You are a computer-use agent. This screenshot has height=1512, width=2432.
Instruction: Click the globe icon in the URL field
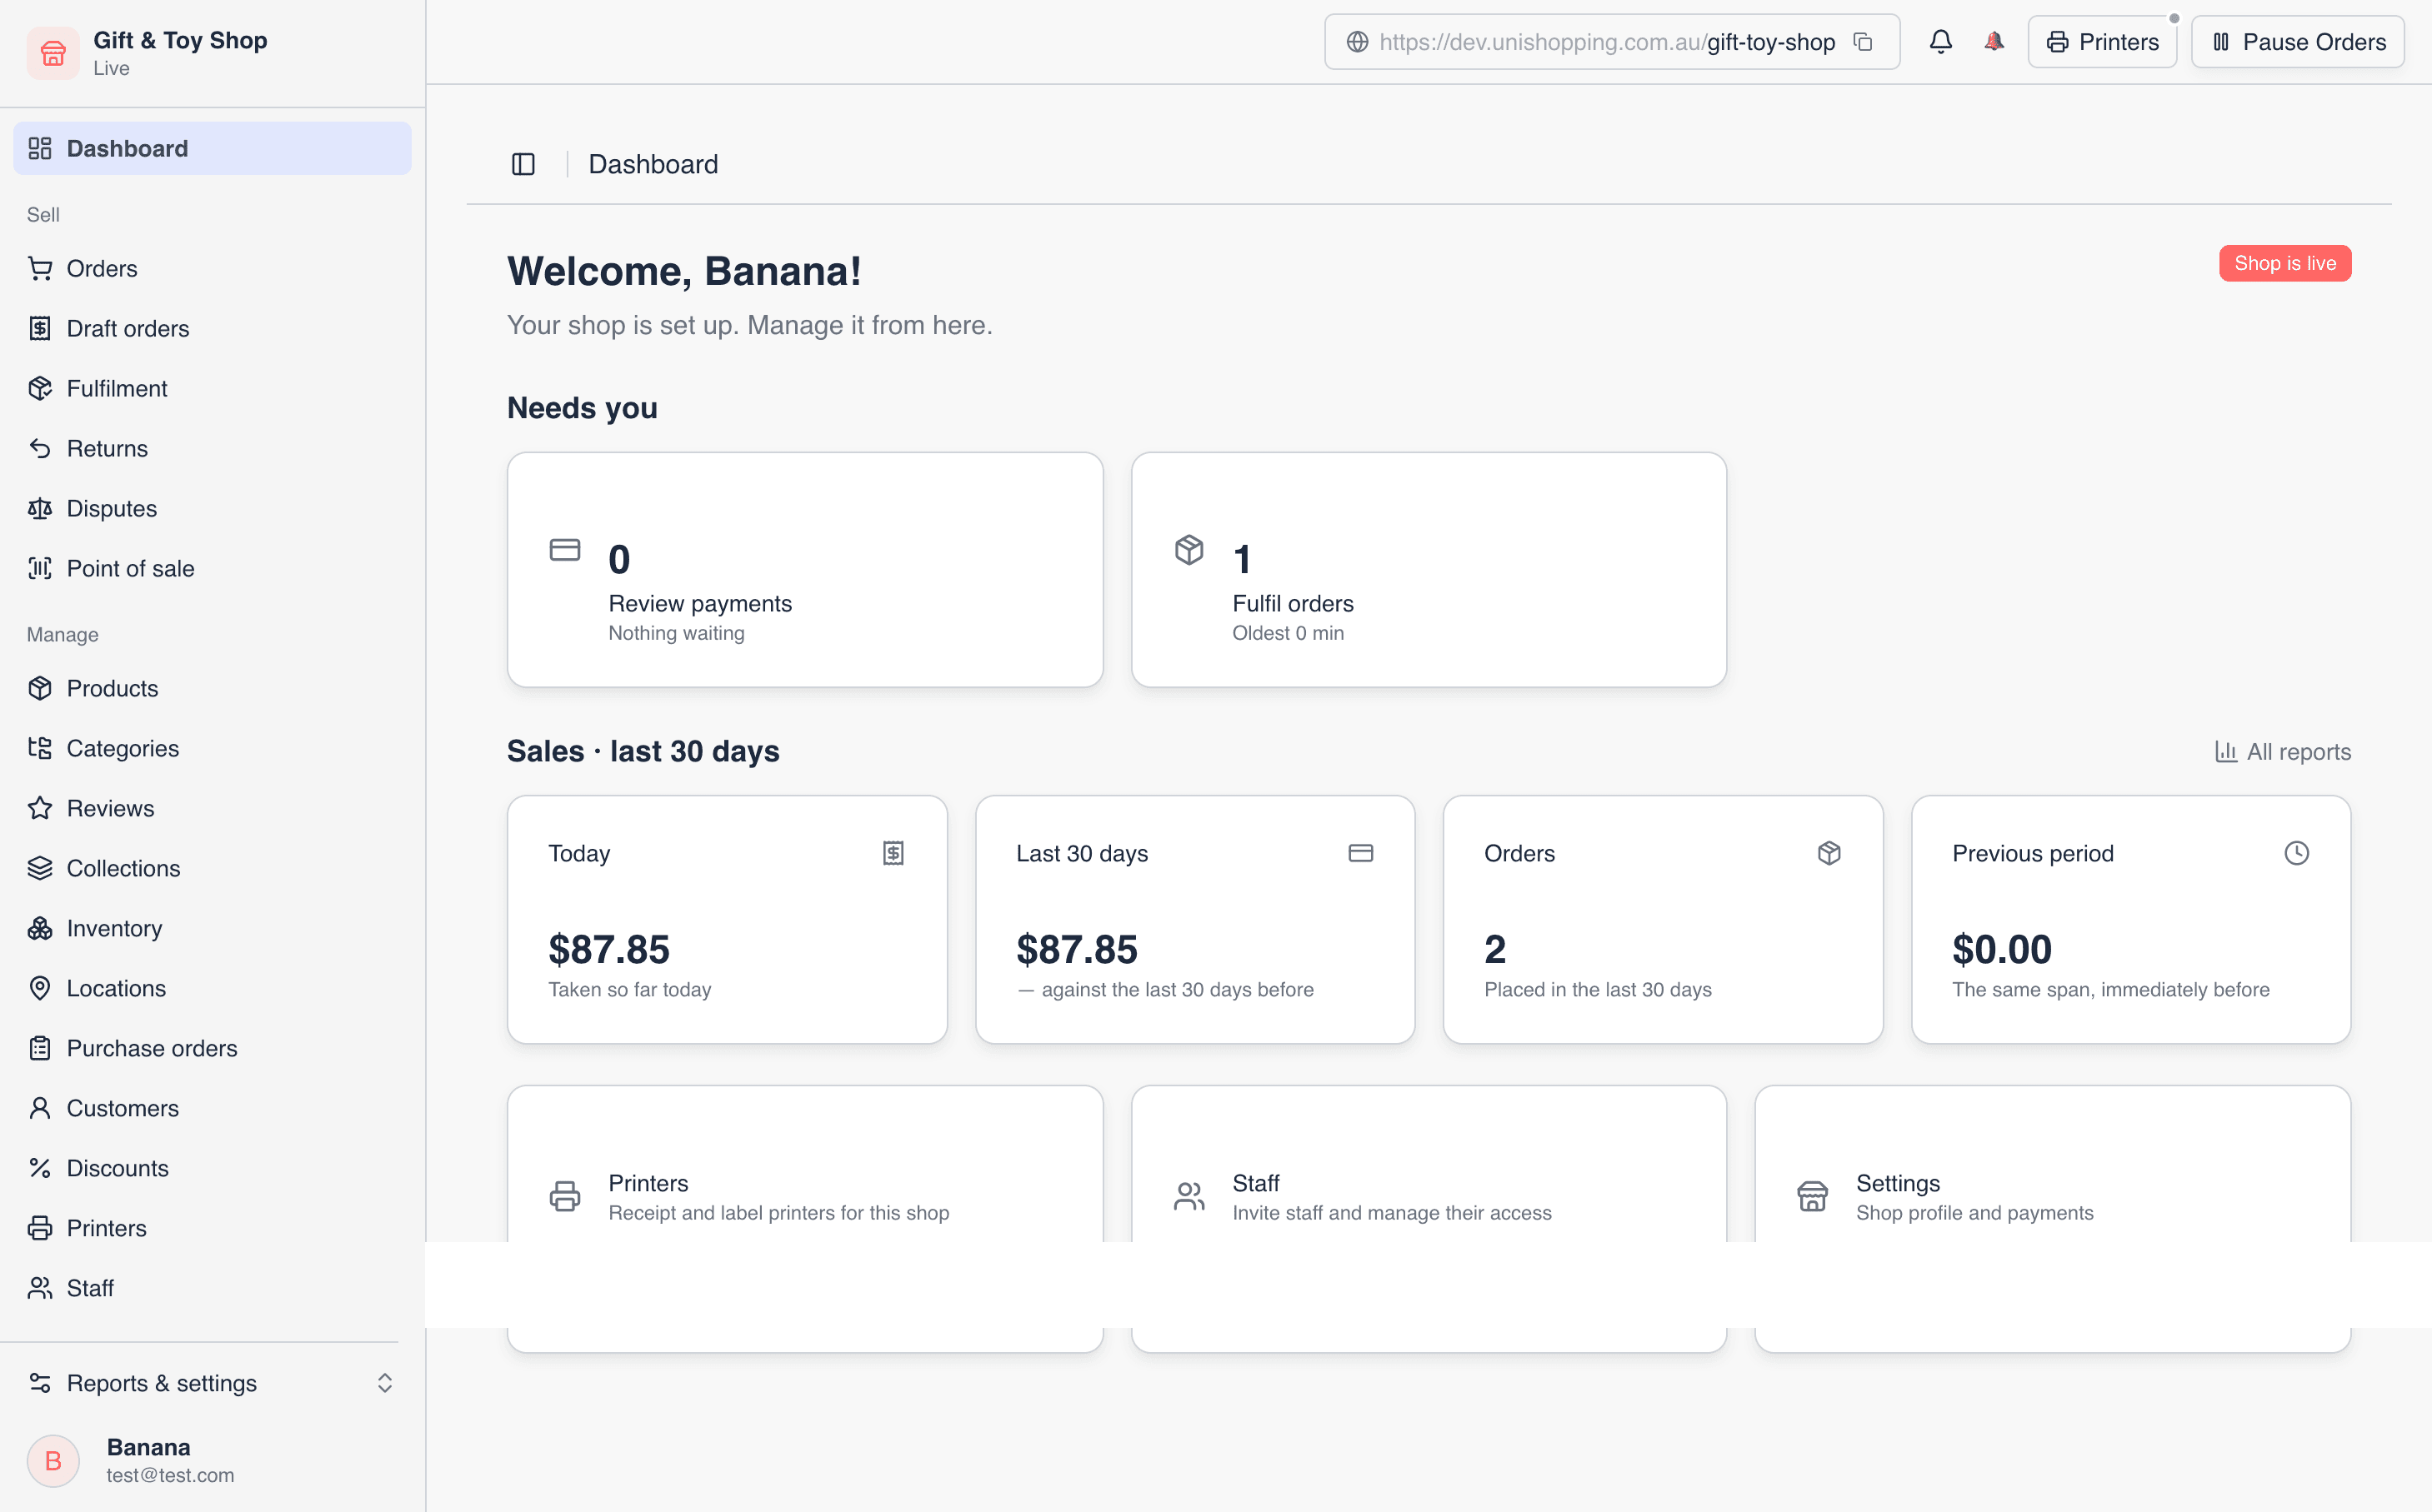click(1358, 42)
